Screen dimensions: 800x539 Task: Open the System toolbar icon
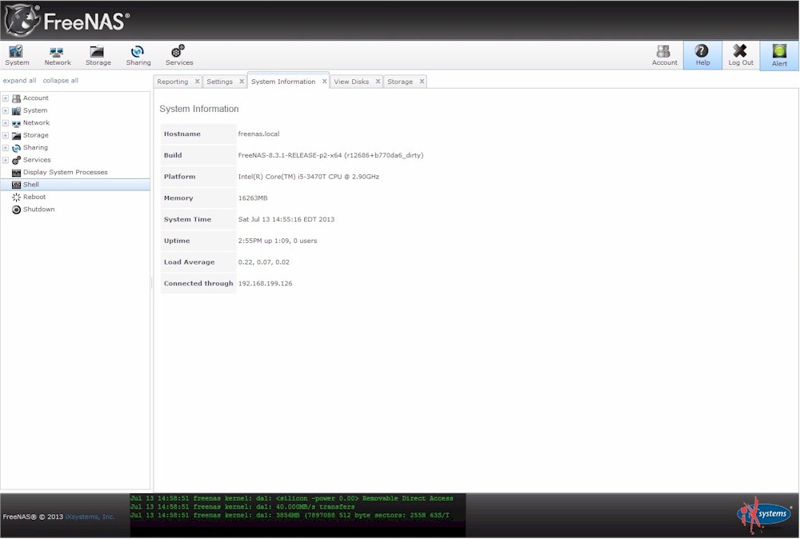[17, 55]
